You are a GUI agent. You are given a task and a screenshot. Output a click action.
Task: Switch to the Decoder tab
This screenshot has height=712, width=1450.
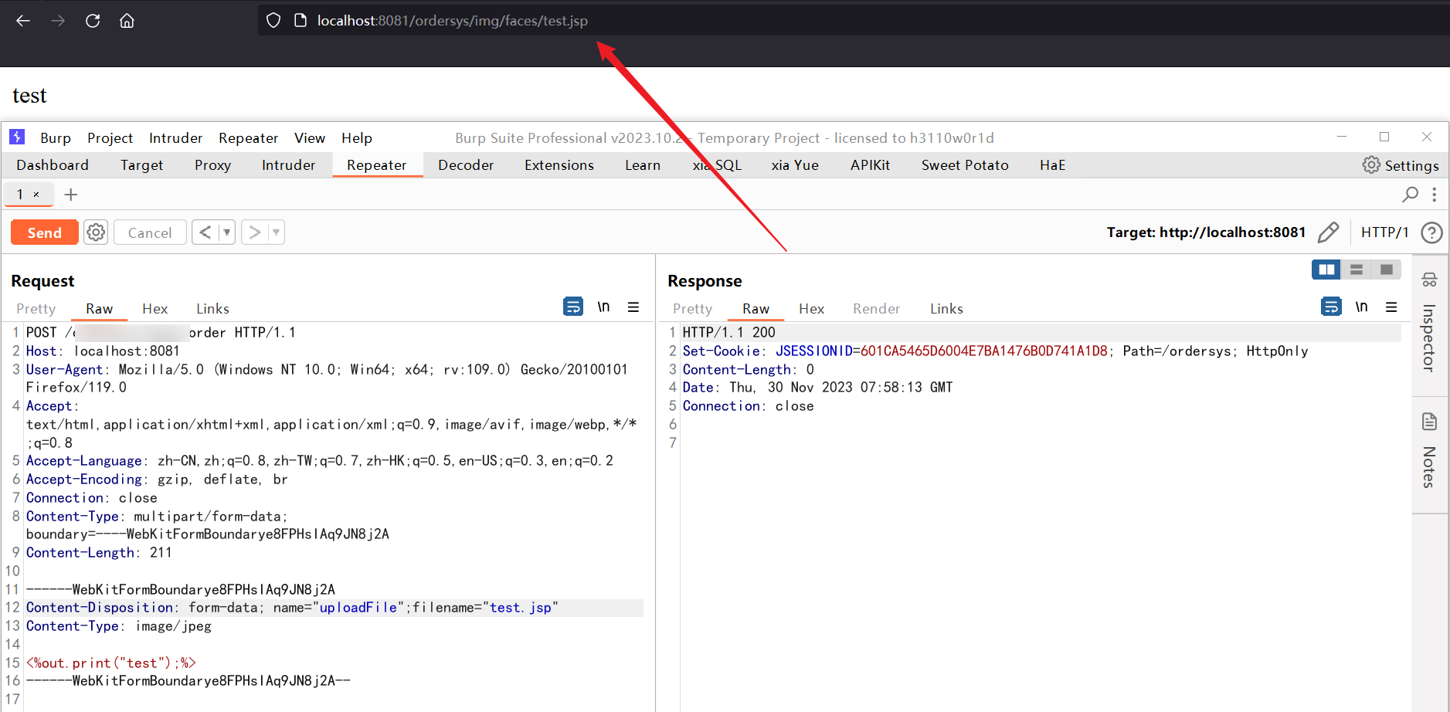(x=466, y=165)
